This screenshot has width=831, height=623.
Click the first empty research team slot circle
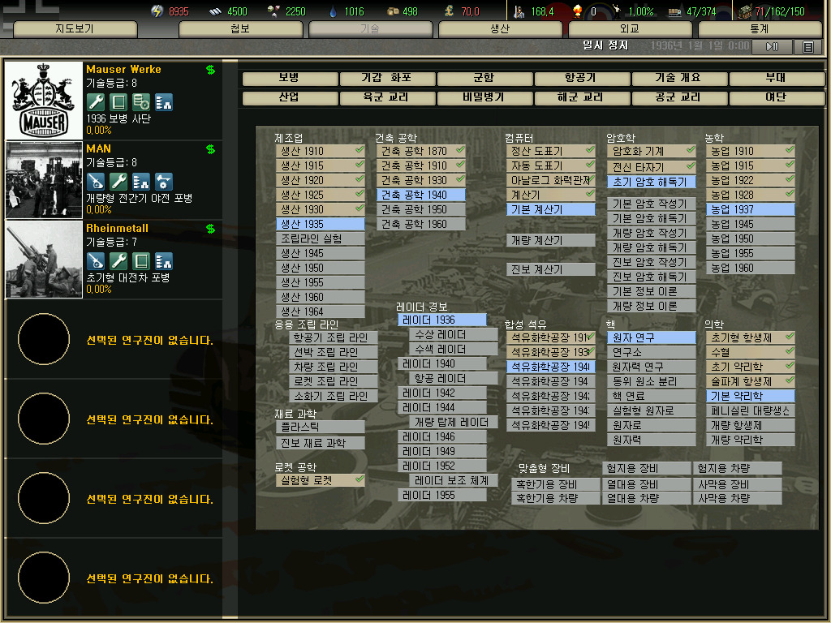point(44,339)
